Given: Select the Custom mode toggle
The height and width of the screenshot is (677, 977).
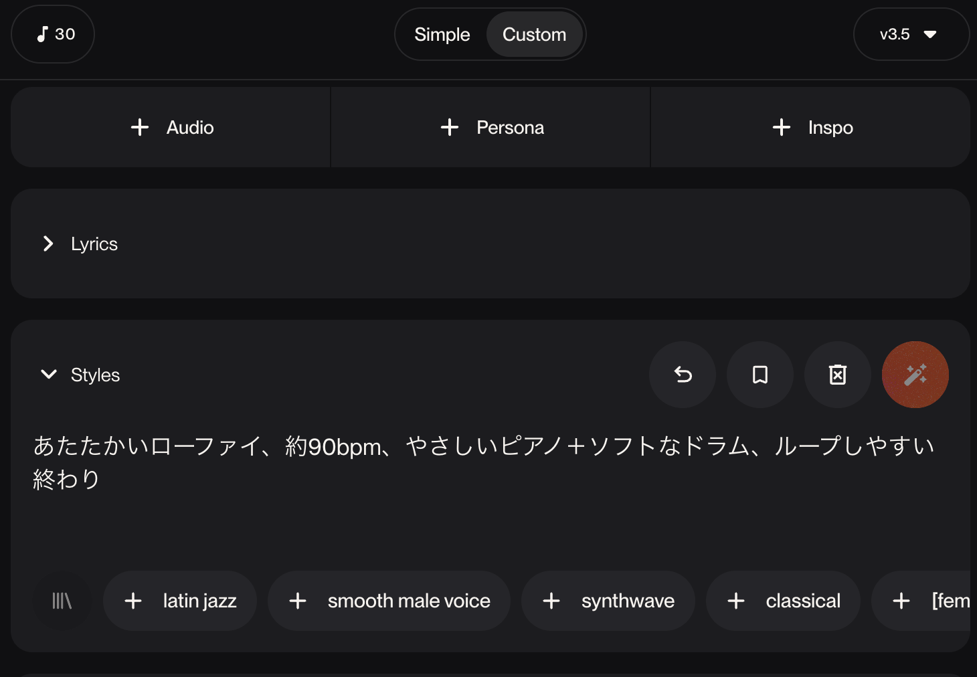Looking at the screenshot, I should [x=534, y=35].
